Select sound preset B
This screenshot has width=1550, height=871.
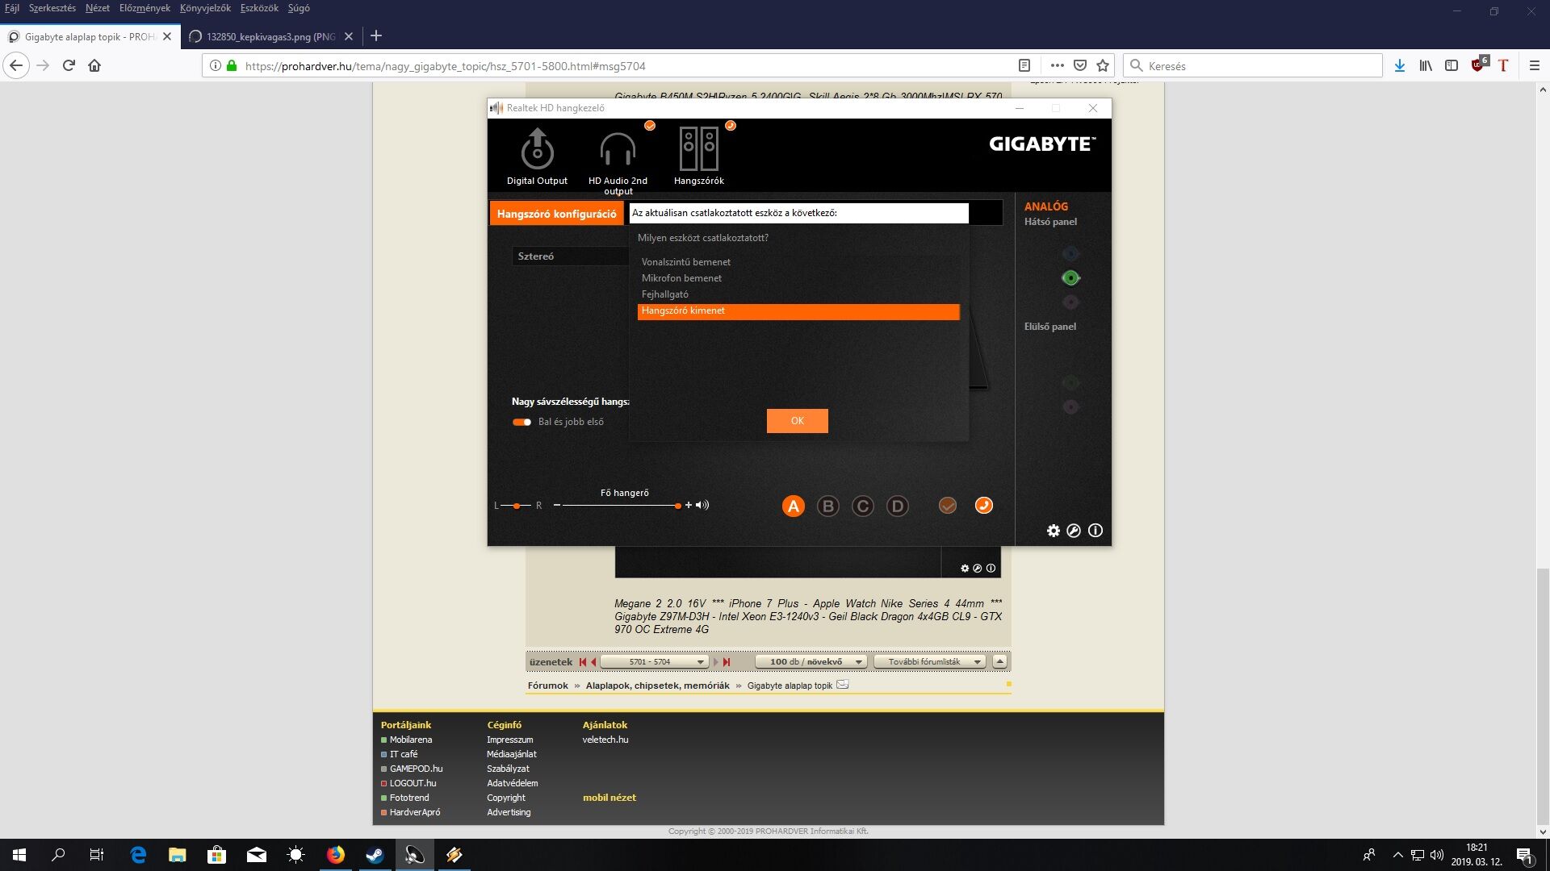(828, 506)
